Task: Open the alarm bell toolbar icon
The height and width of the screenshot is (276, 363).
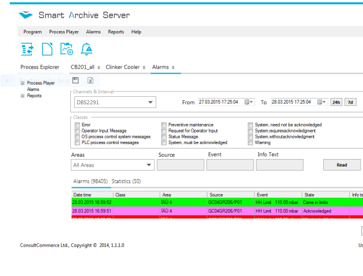Action: [x=86, y=49]
